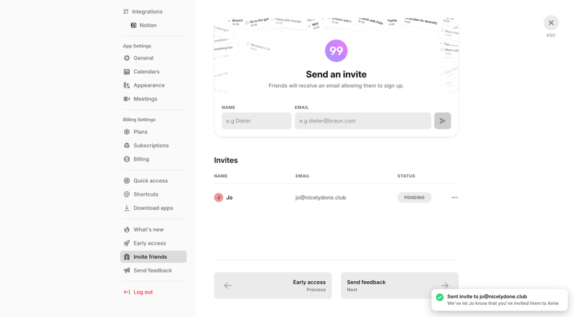Click the Calendars icon
Image resolution: width=574 pixels, height=317 pixels.
coord(127,72)
